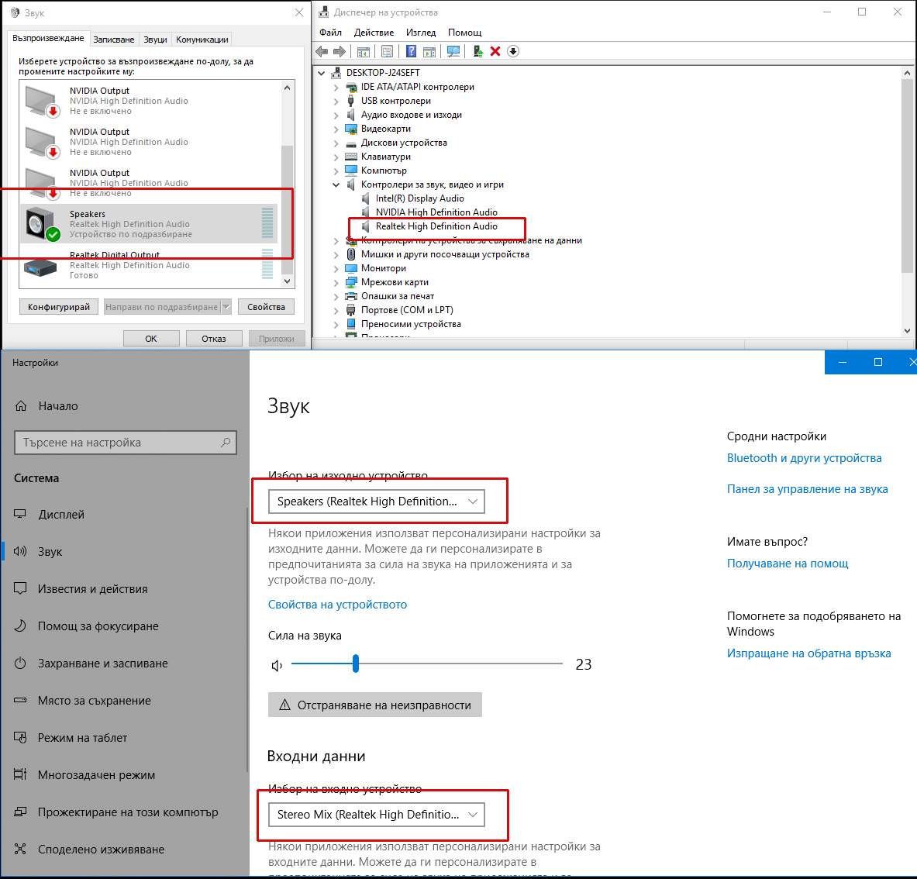Click the Режим на таблет icon
This screenshot has height=879, width=917.
point(20,737)
